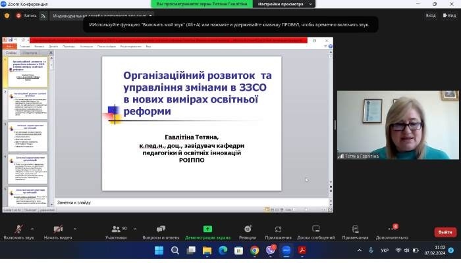Toggle camera with Начать видео icon
Screen dimensions: 461x263
(58, 229)
